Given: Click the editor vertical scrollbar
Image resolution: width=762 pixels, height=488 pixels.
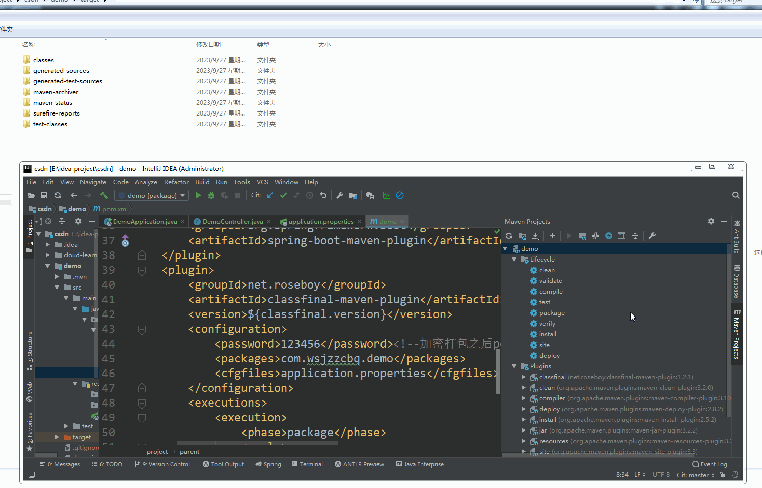Looking at the screenshot, I should (x=498, y=371).
